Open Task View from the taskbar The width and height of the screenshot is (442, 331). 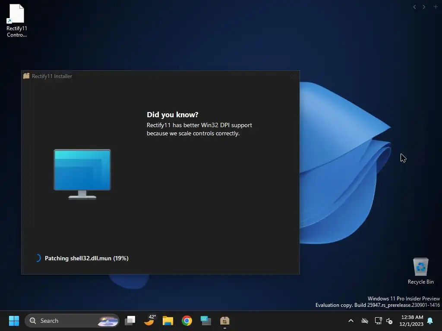(130, 321)
